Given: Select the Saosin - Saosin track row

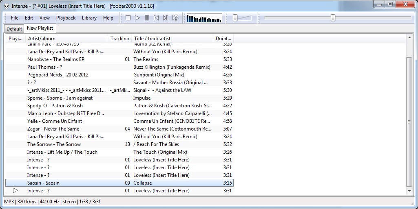Looking at the screenshot, I should [119, 183].
